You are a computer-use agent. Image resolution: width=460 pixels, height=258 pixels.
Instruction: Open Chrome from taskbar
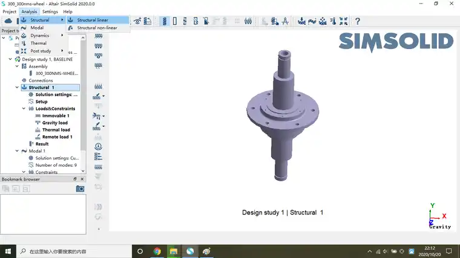tap(157, 251)
